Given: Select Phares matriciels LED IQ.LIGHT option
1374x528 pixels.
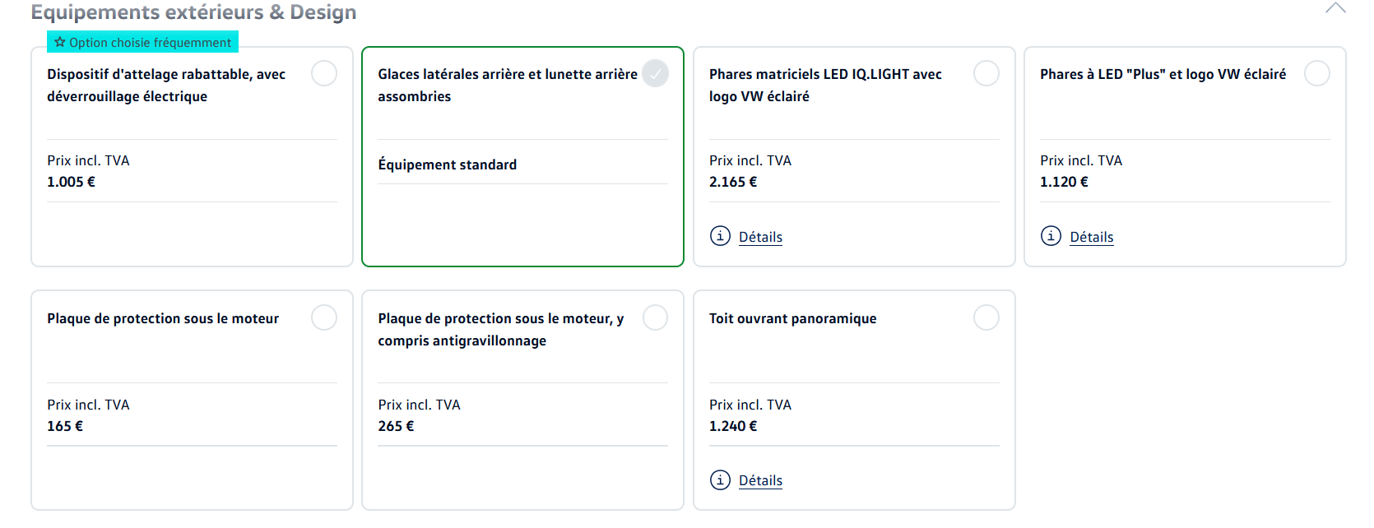Looking at the screenshot, I should (986, 73).
